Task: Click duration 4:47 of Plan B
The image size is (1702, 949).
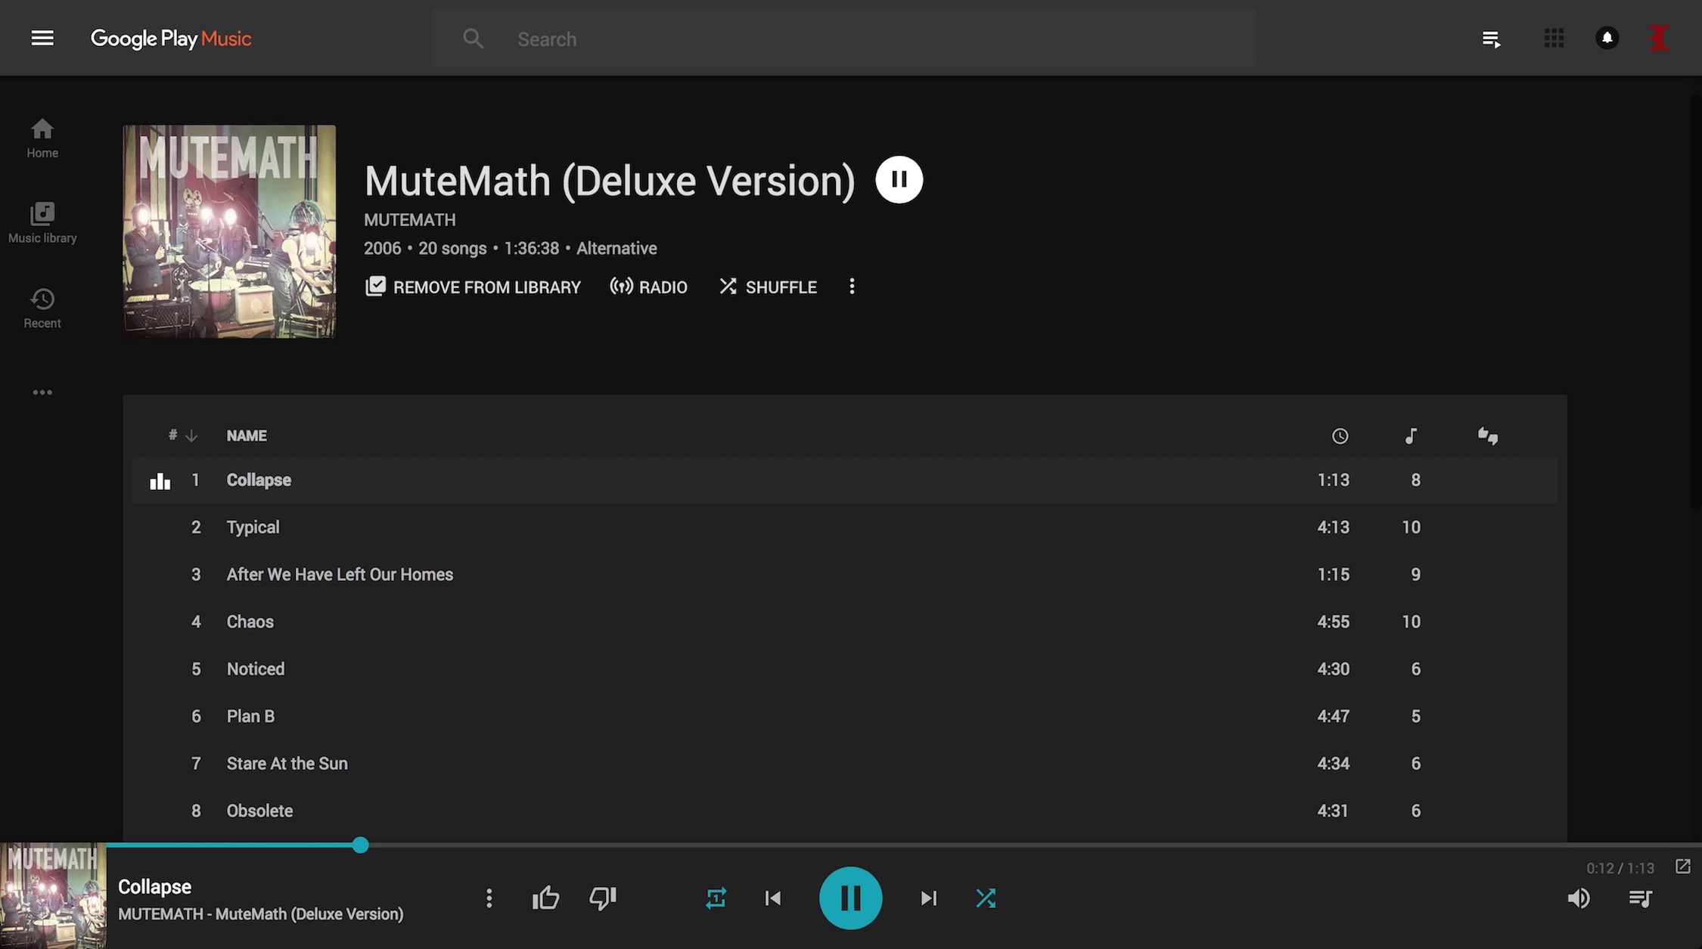Action: pyautogui.click(x=1333, y=716)
